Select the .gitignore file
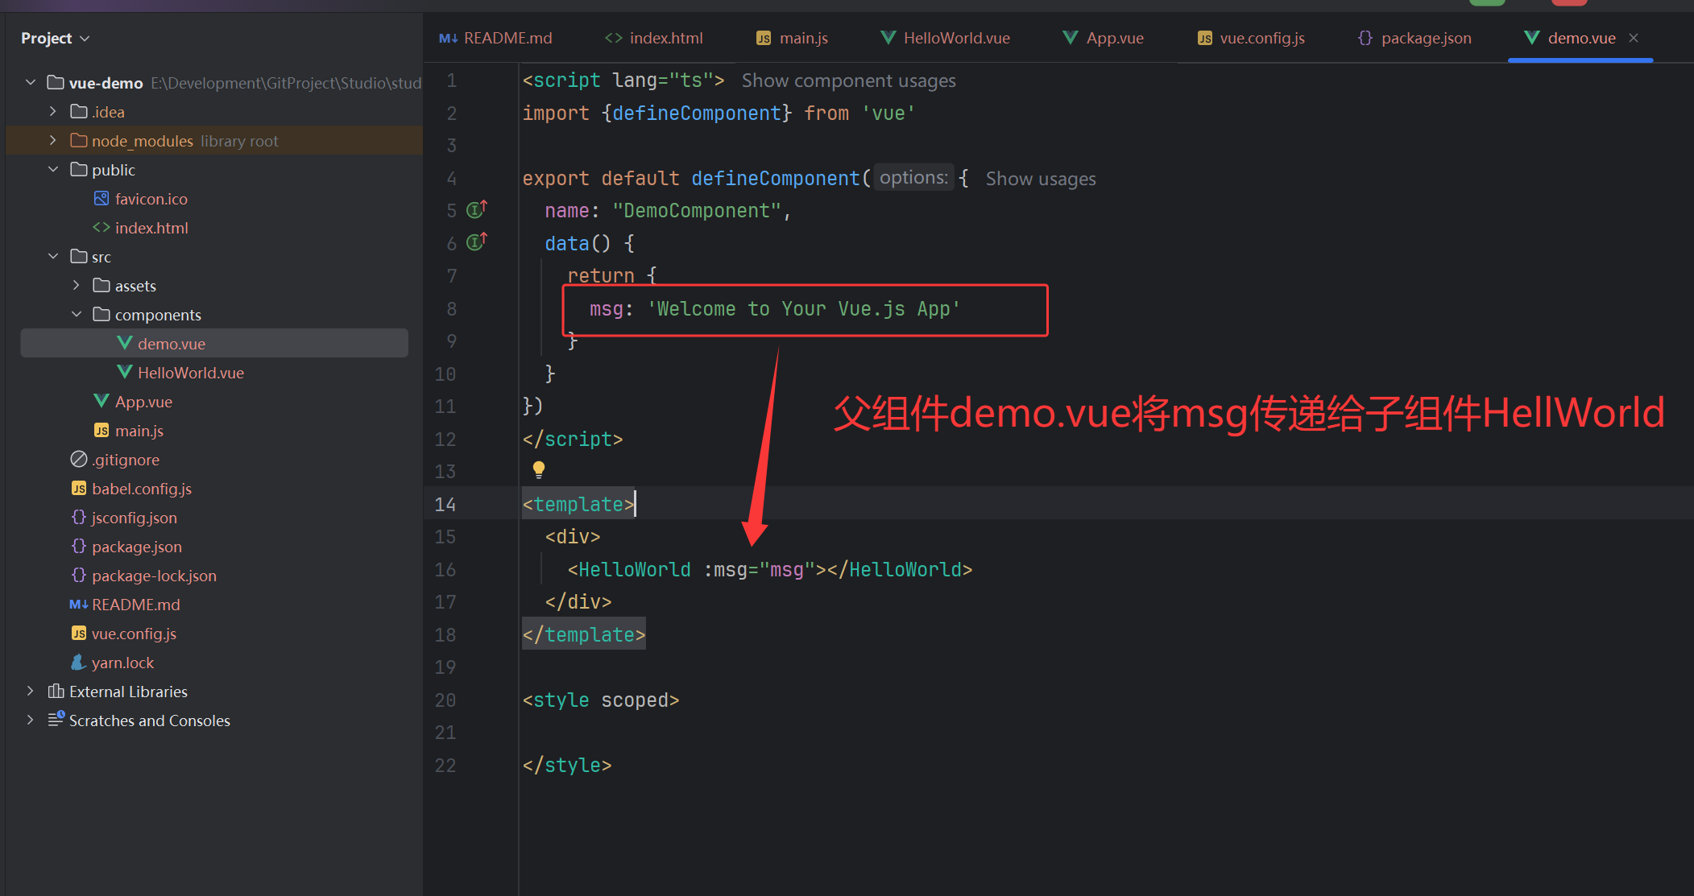 (125, 460)
